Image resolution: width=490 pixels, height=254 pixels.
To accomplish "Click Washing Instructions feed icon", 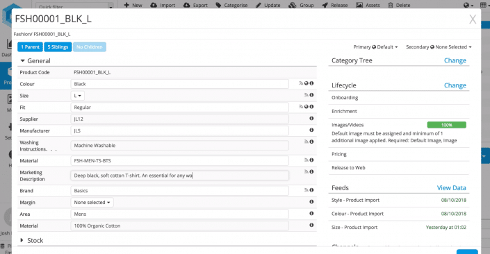I will tap(307, 142).
